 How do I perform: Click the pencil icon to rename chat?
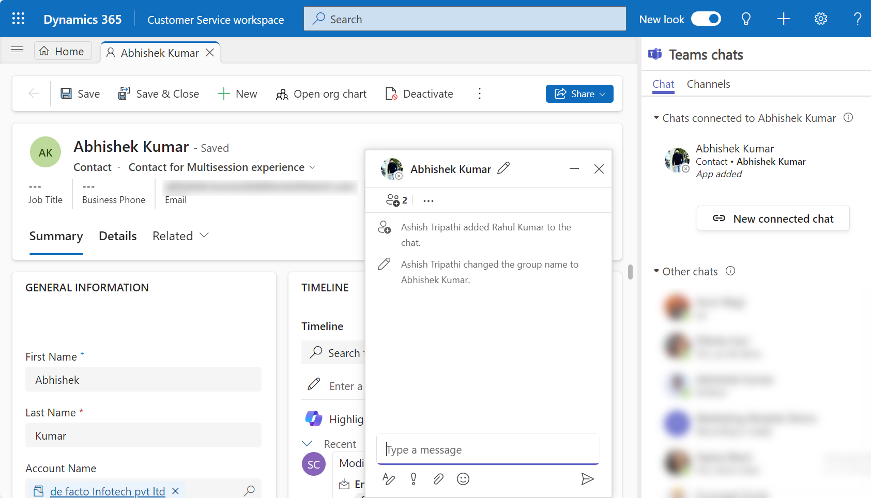click(503, 168)
